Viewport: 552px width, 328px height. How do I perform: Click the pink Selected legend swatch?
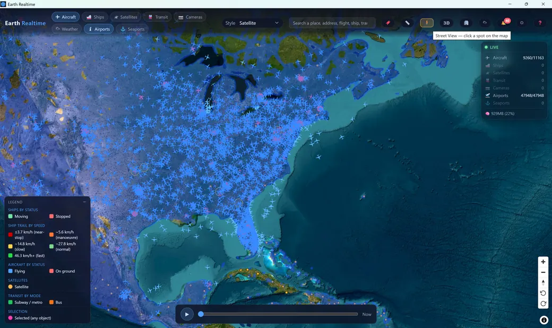(x=10, y=318)
